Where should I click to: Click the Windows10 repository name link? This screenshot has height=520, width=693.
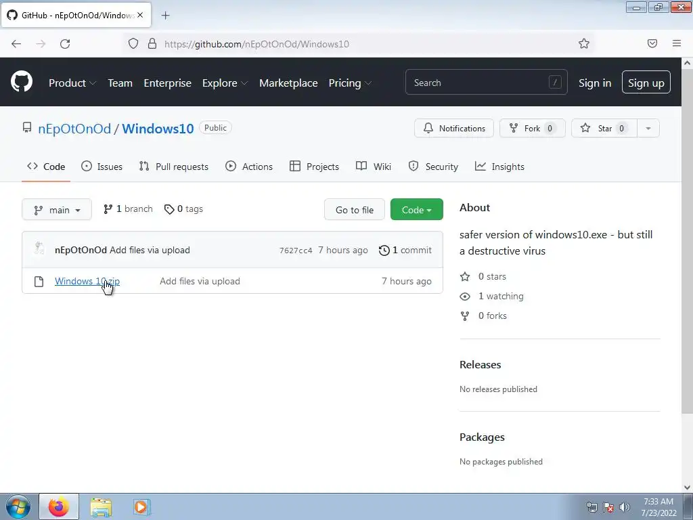point(158,129)
